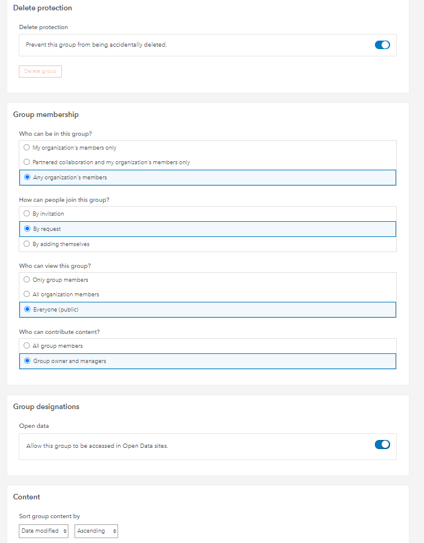Toggle the Delete protection switch

[382, 45]
